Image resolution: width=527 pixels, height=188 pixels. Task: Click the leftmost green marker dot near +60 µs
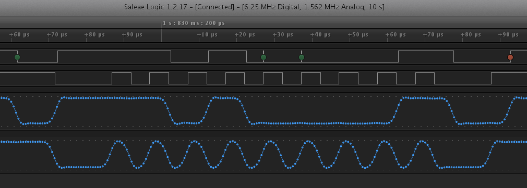click(x=17, y=57)
